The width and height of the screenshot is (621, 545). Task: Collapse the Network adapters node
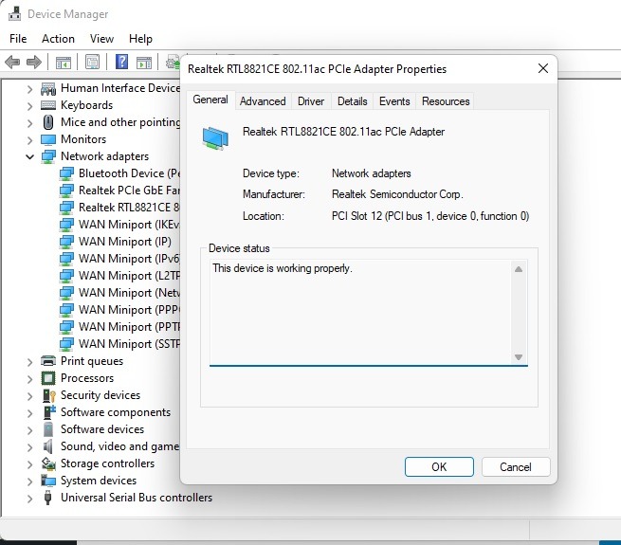pyautogui.click(x=29, y=156)
